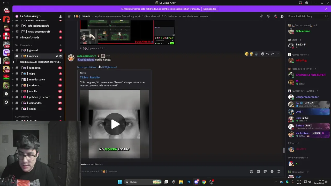Play the embedded TikTok video
The image size is (331, 186).
114,124
